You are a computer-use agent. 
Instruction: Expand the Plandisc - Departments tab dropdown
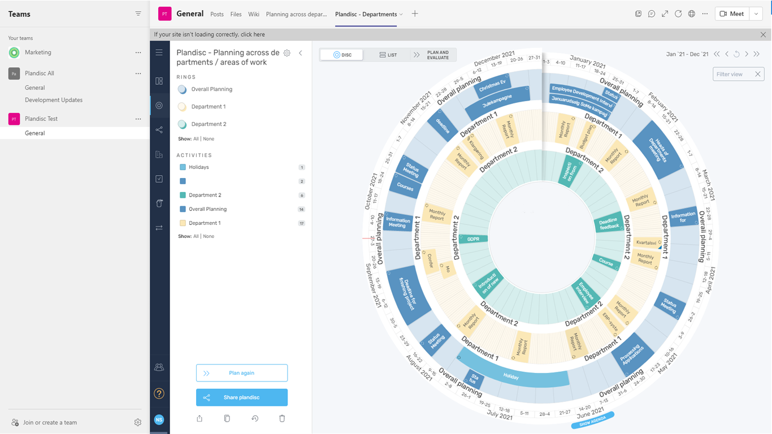(401, 15)
